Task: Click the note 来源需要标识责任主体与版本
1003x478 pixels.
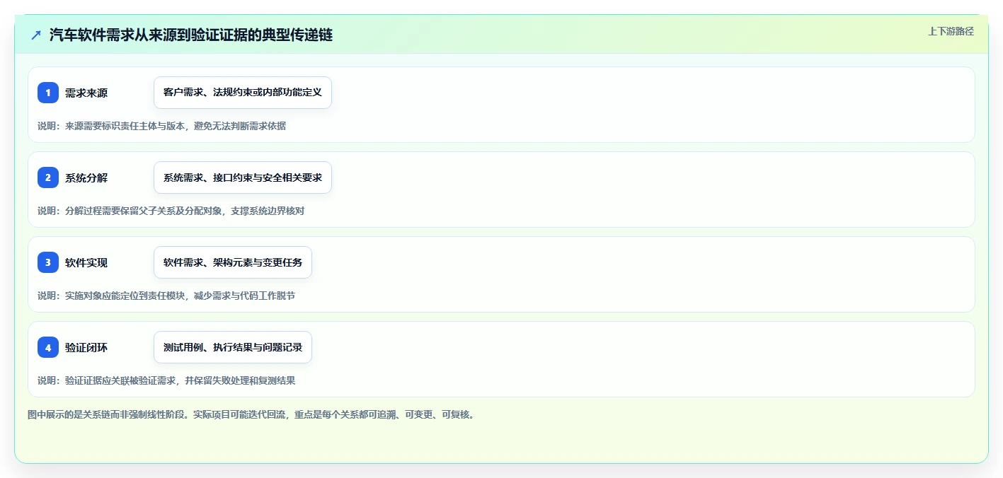Action: click(x=126, y=126)
